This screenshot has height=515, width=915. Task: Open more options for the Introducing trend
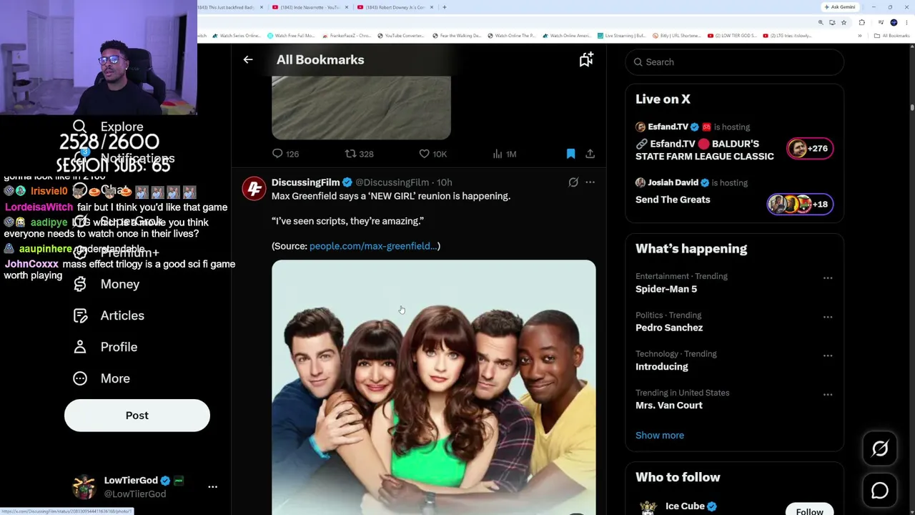828,355
